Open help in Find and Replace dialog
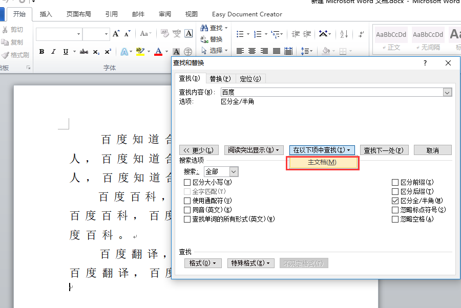 (425, 63)
